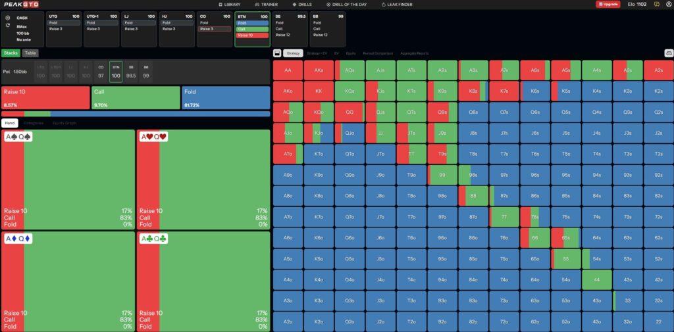674x332 pixels.
Task: Select the KK cell in the hand matrix
Action: pyautogui.click(x=319, y=90)
